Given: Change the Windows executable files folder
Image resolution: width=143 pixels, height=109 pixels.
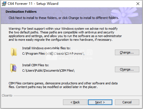Looking at the screenshot, I should (x=127, y=52).
